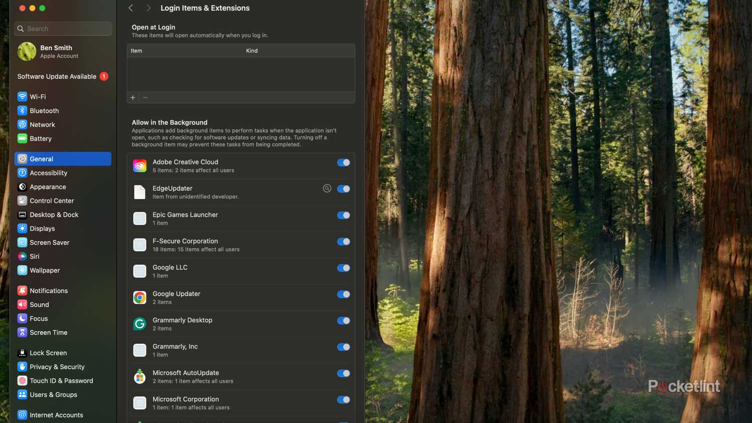Open the Displays settings section
Screen dimensions: 752x423
click(63, 229)
